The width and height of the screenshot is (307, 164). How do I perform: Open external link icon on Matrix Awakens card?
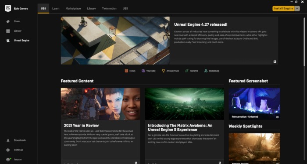(220, 162)
